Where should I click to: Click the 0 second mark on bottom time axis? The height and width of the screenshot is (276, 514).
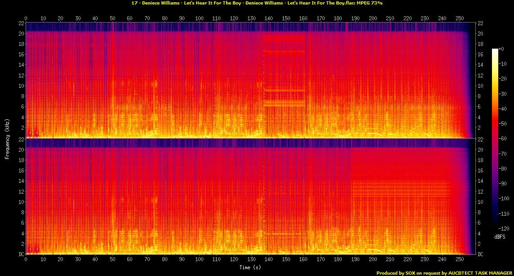click(x=26, y=260)
